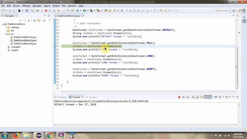Image resolution: width=247 pixels, height=139 pixels.
Task: Collapse the src folder
Action: [6, 34]
